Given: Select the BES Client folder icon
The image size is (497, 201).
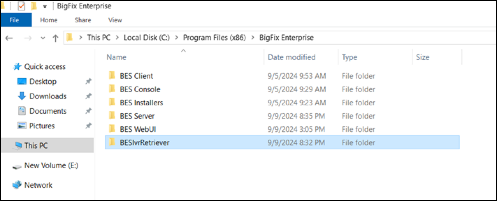Looking at the screenshot, I should click(112, 76).
